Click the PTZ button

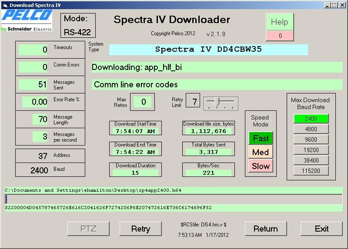88,229
